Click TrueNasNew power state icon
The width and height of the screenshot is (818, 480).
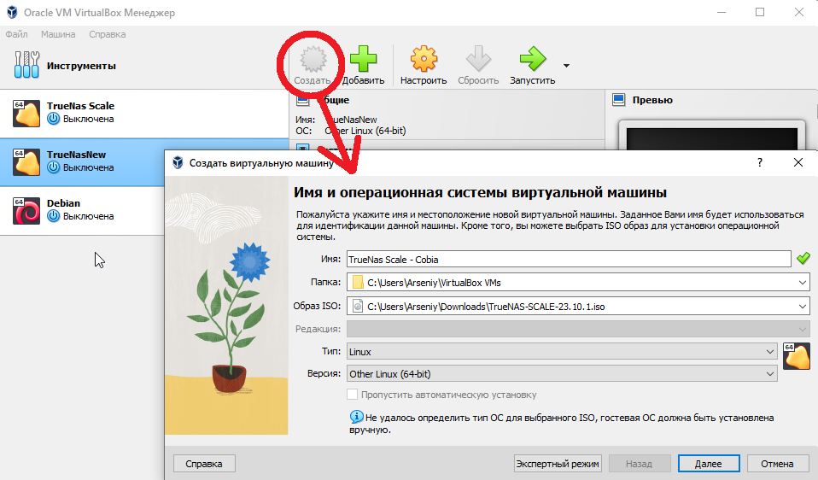click(x=53, y=167)
